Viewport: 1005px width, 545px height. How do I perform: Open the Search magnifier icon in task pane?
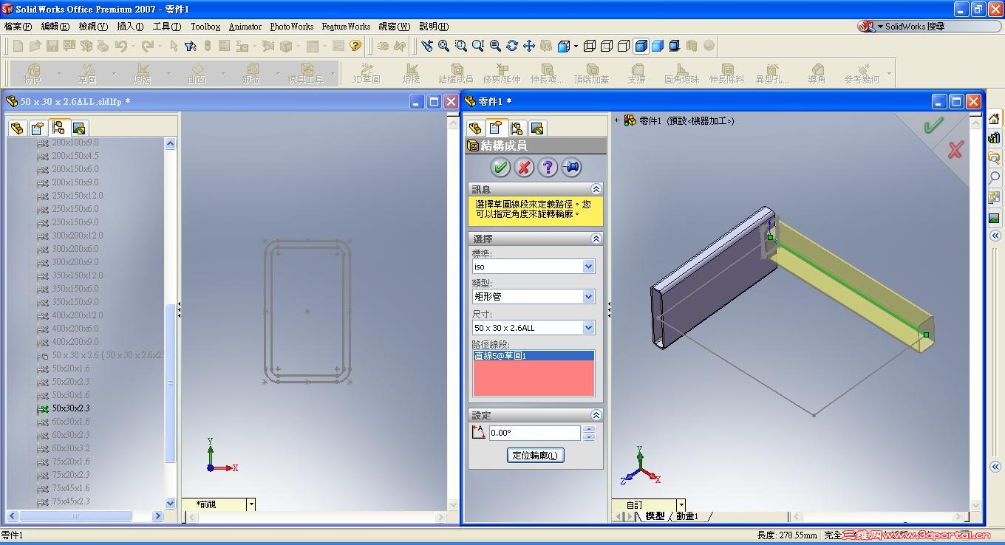click(x=995, y=177)
